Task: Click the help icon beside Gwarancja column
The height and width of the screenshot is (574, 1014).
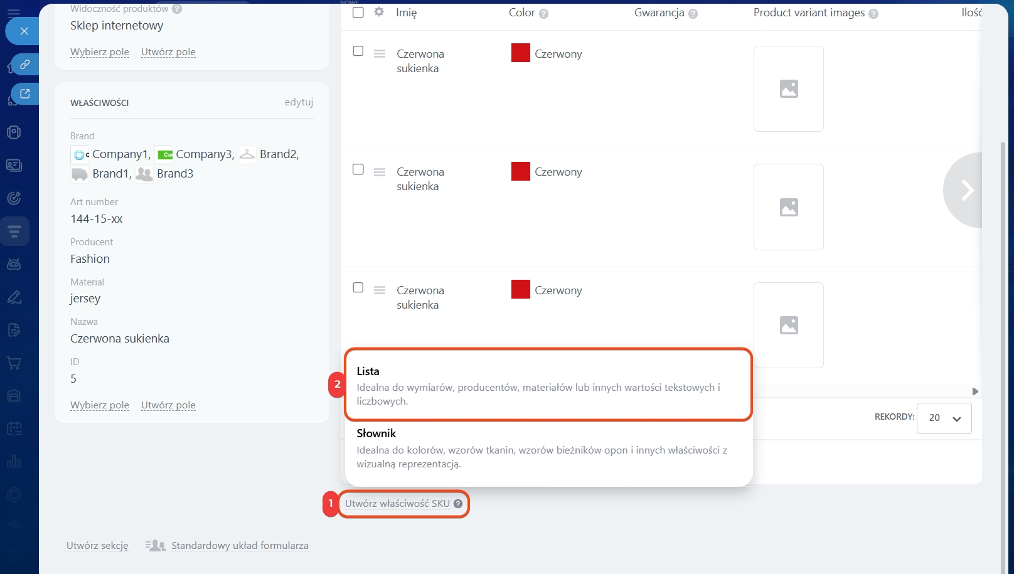Action: 693,14
